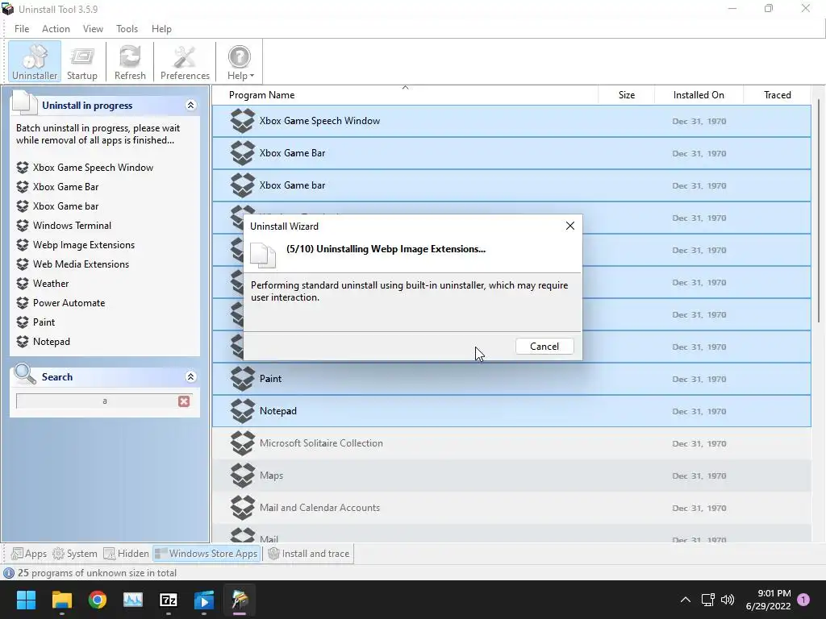Select Microsoft Solitaire Collection entry
Screen dimensions: 826x619
pyautogui.click(x=511, y=443)
